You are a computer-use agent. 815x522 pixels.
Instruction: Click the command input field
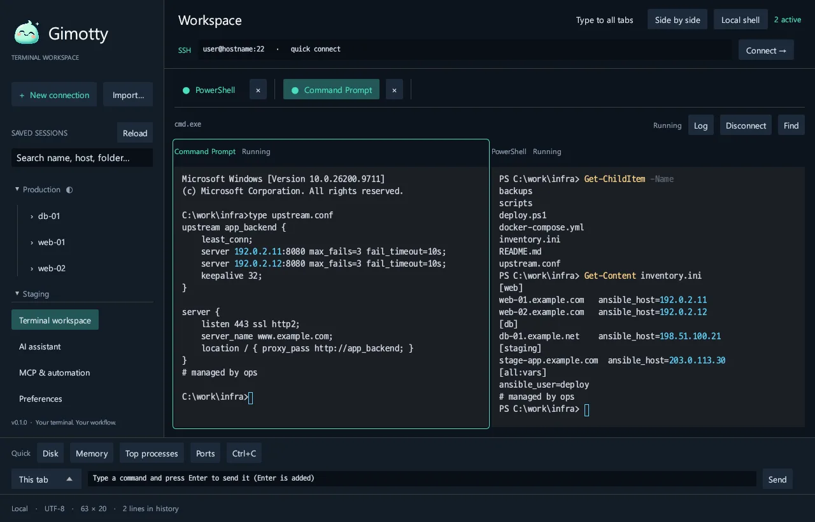(422, 479)
